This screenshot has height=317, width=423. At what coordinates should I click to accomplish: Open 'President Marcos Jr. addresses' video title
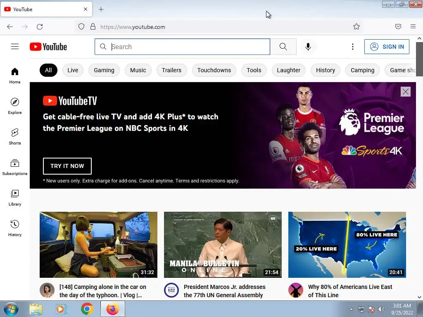point(225,291)
